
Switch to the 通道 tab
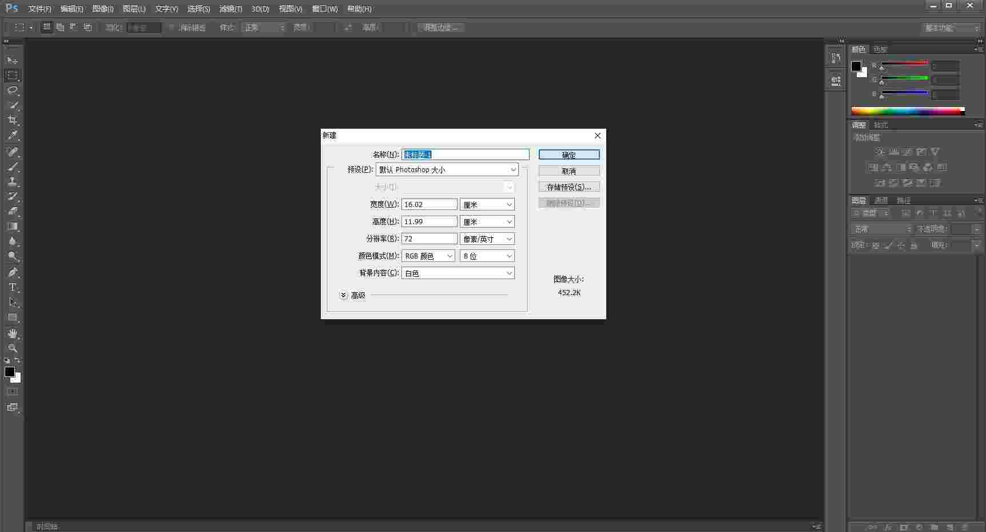(881, 200)
